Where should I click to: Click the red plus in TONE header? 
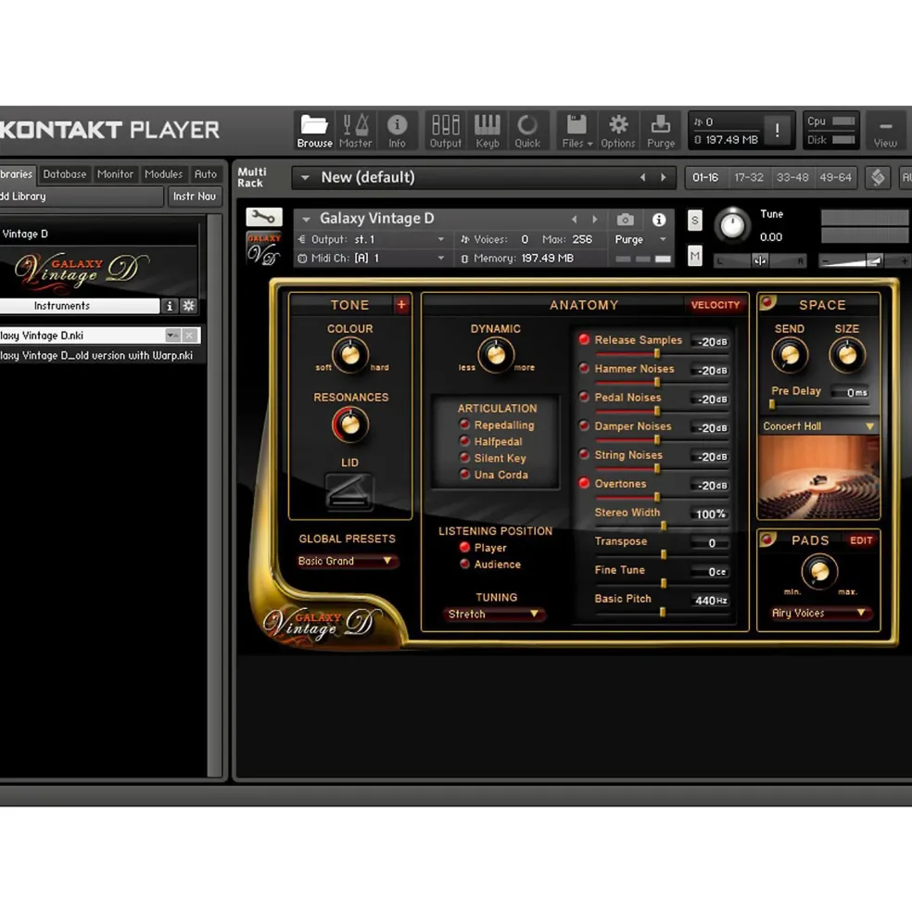coord(401,305)
